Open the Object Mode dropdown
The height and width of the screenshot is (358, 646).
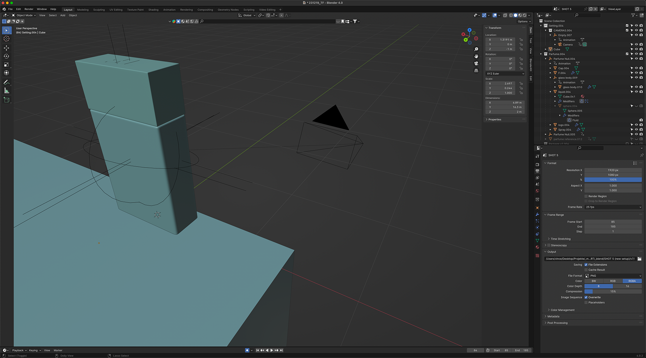24,15
